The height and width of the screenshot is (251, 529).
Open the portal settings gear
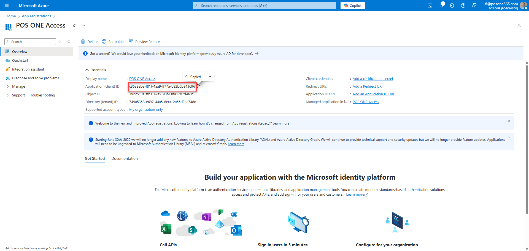coord(452,6)
